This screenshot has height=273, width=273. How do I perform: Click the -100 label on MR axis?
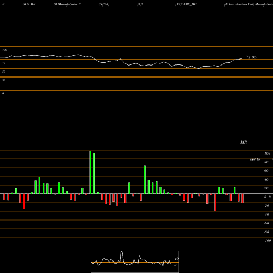(x=268, y=241)
